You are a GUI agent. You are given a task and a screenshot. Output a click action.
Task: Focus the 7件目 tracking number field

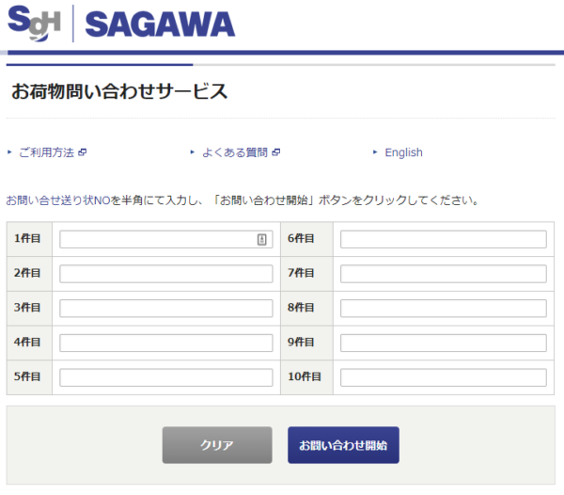443,274
